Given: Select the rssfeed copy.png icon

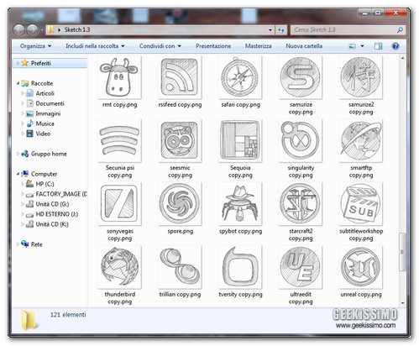Looking at the screenshot, I should pos(180,77).
